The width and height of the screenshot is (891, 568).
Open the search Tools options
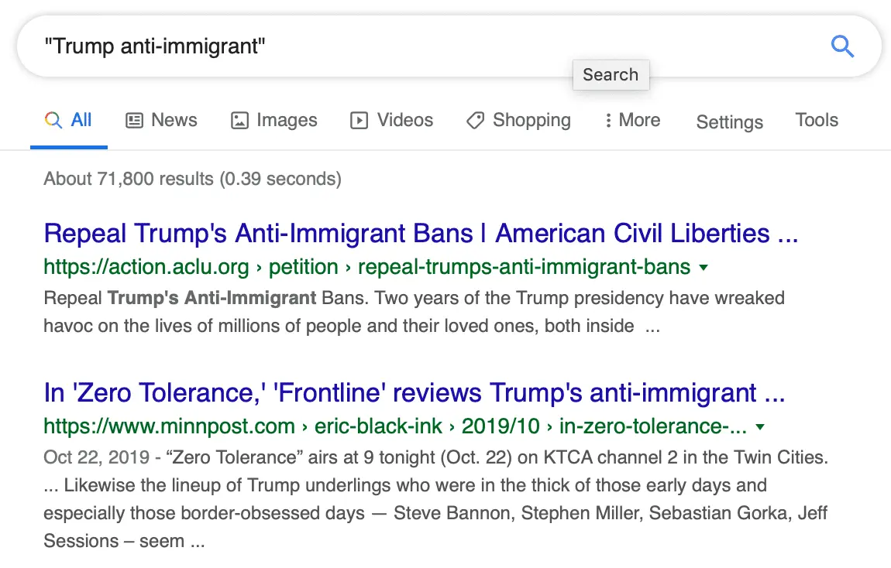tap(817, 121)
